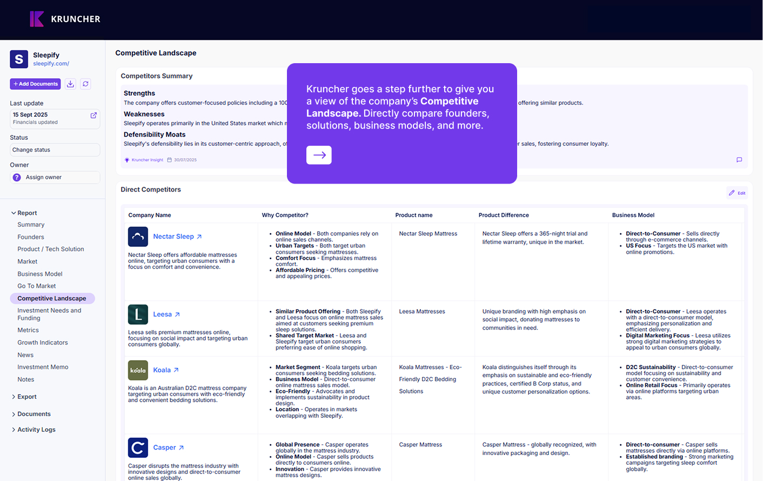Screen dimensions: 763x481
Task: Open the sleepify.com/ website link
Action: (51, 64)
